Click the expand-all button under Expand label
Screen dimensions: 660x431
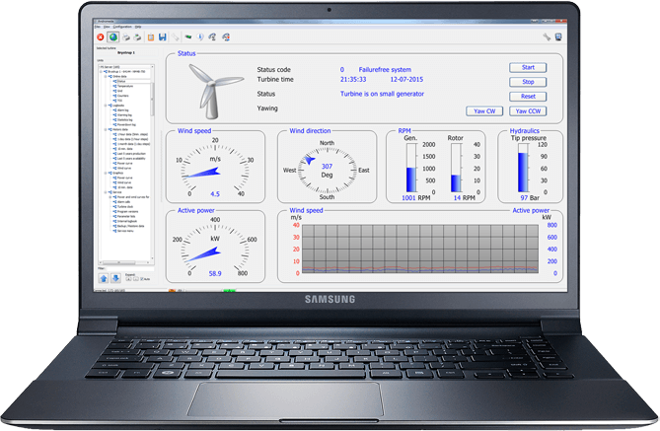point(128,279)
